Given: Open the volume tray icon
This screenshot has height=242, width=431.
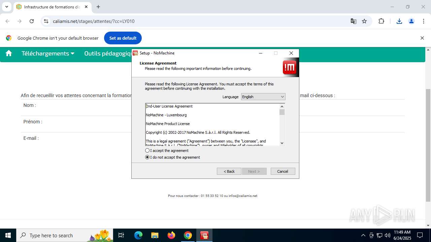Looking at the screenshot, I should (387, 235).
